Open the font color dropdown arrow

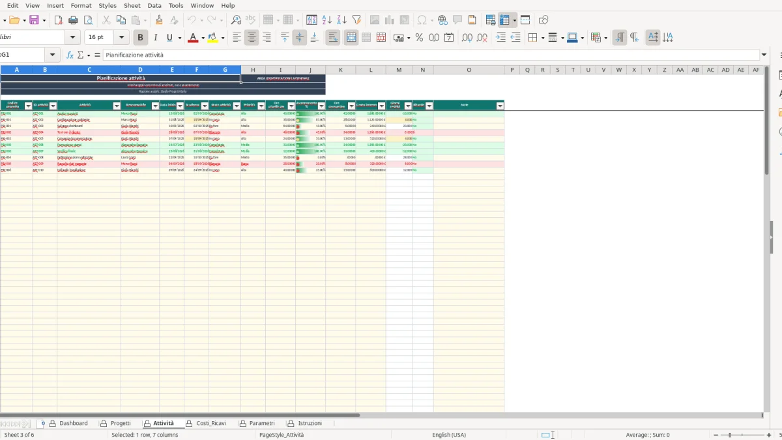pos(203,38)
